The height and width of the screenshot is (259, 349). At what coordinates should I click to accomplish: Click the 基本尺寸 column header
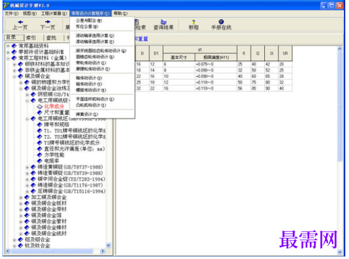179,57
